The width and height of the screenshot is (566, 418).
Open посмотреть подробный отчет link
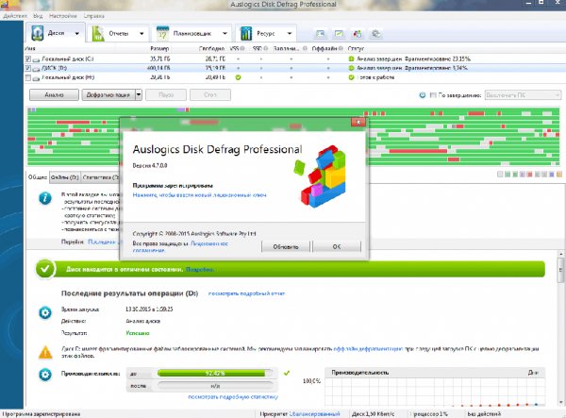click(x=246, y=293)
